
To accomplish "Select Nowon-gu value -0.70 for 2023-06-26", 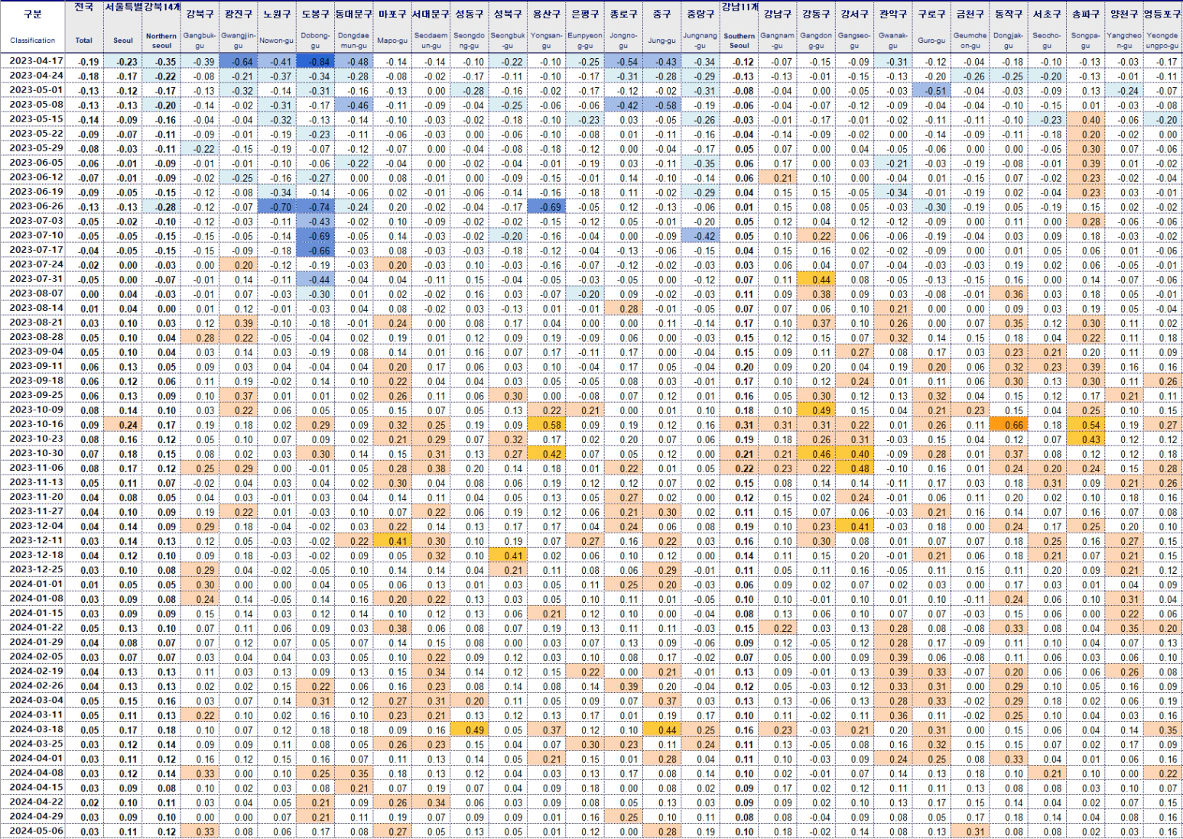I will (x=277, y=207).
